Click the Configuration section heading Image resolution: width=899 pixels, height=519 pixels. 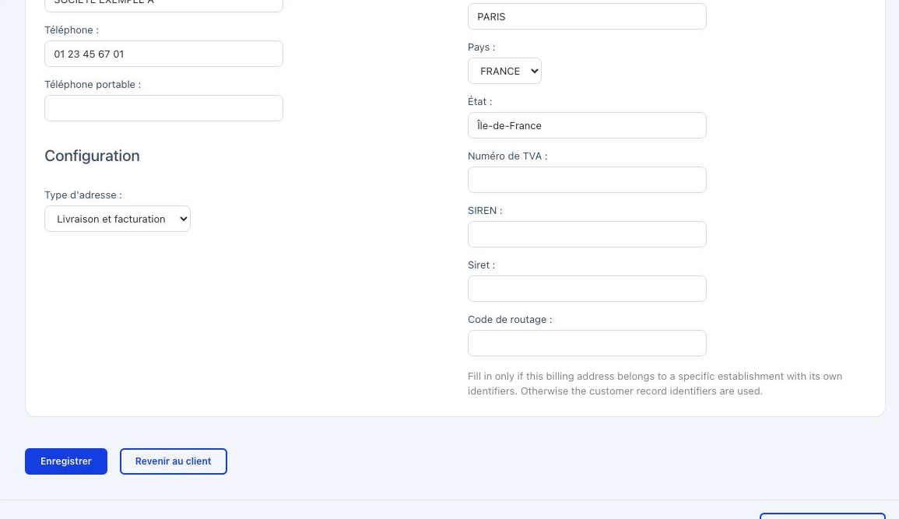93,156
